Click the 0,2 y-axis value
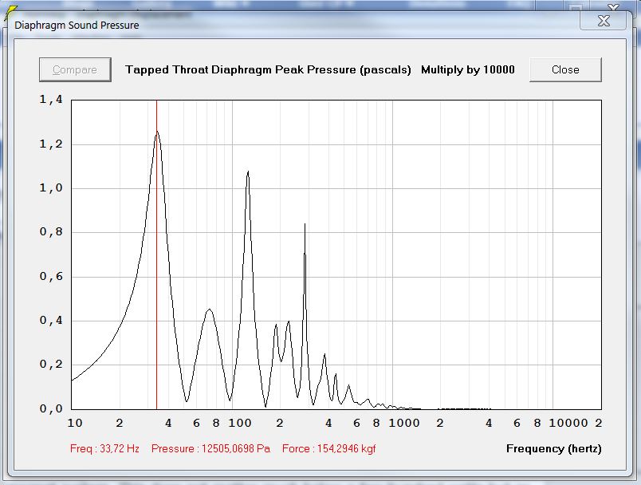Image resolution: width=641 pixels, height=485 pixels. 51,365
